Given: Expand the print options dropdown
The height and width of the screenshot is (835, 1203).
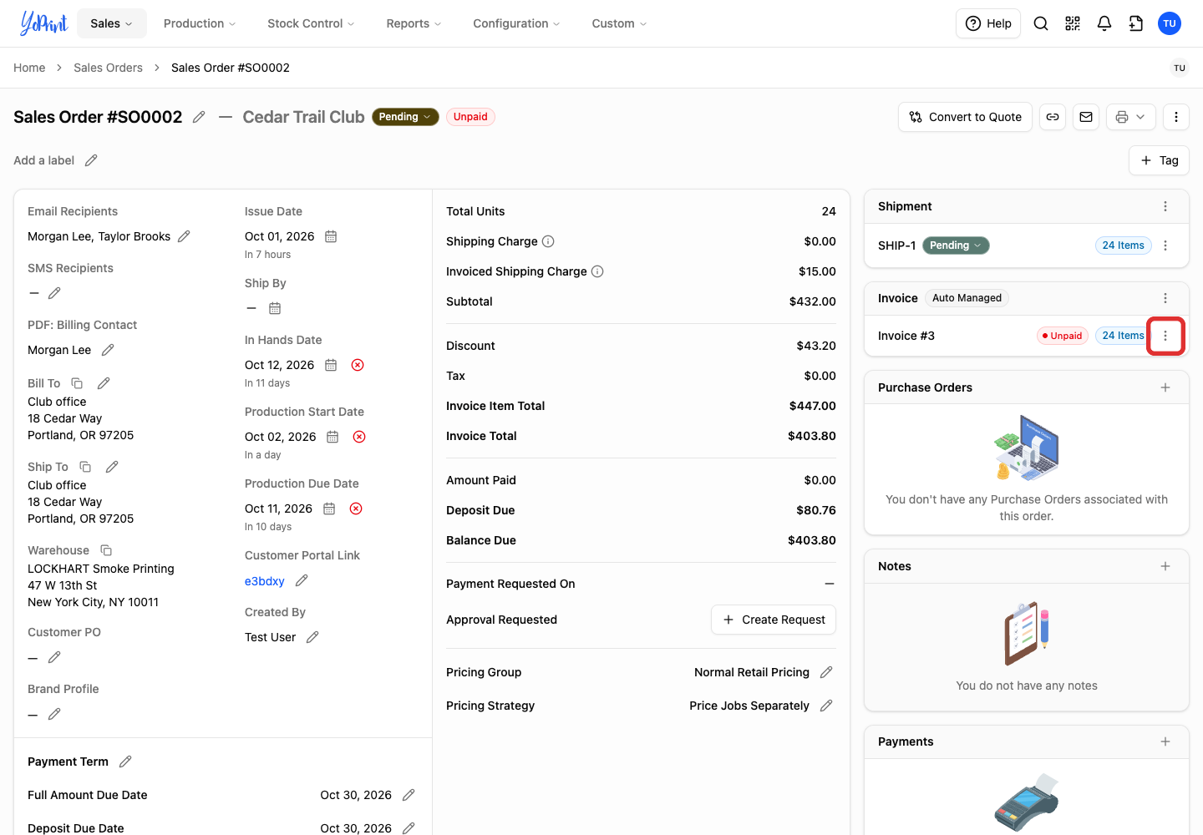Looking at the screenshot, I should click(x=1131, y=117).
